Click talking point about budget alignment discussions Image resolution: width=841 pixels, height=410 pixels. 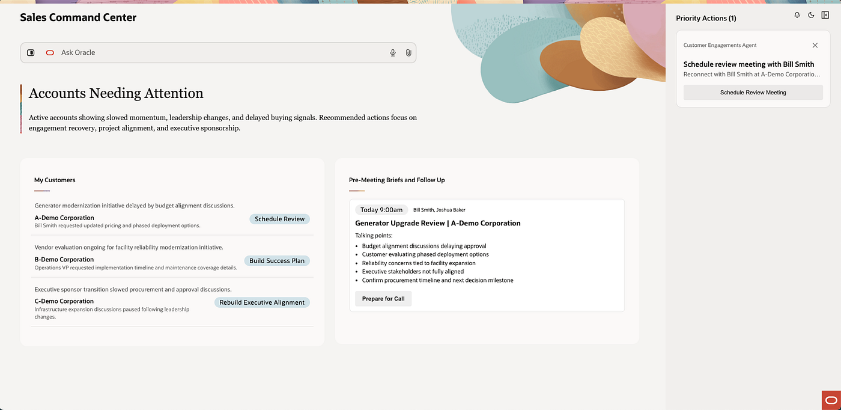click(424, 246)
